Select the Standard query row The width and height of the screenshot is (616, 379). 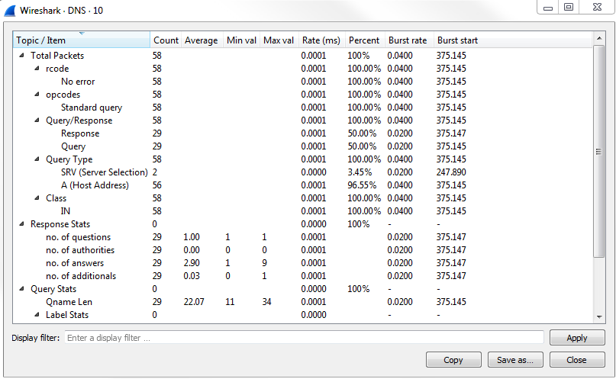302,107
